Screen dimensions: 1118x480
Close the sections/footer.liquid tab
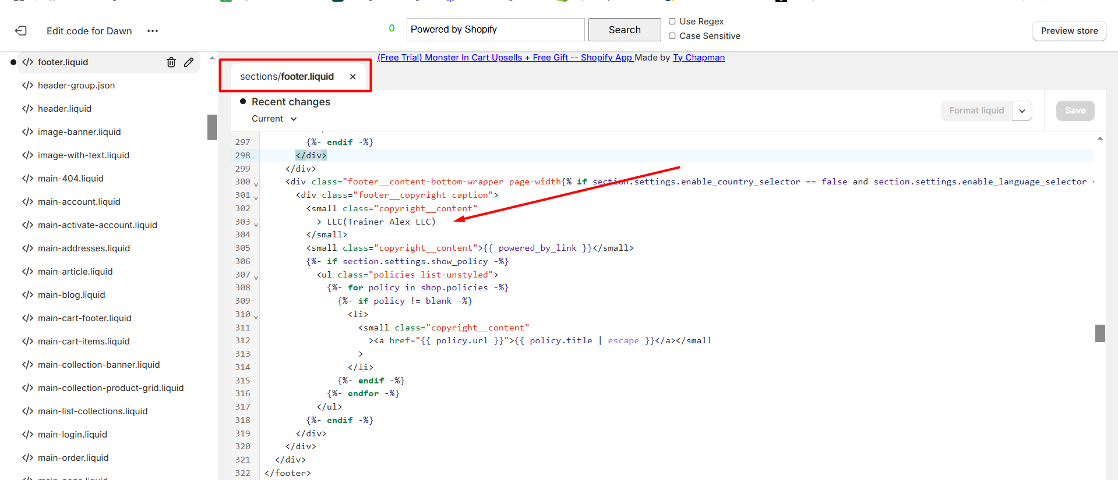pos(353,77)
